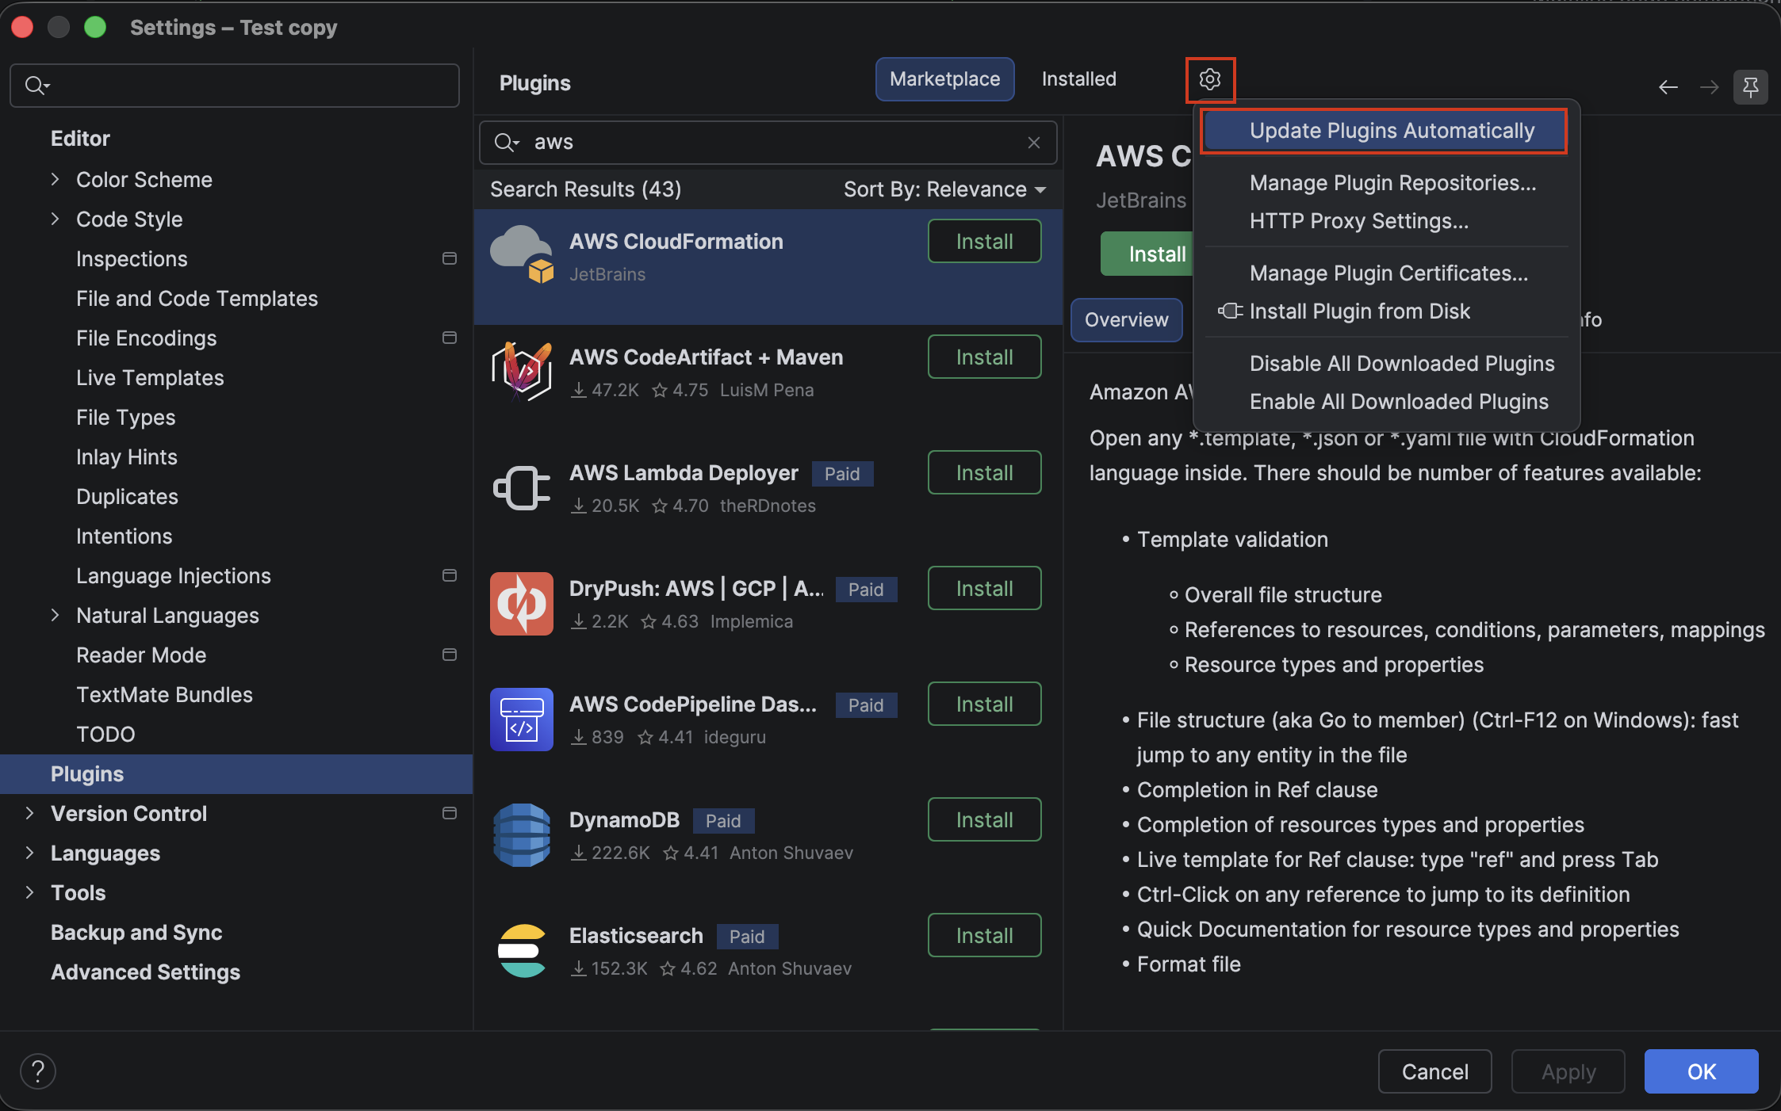Viewport: 1781px width, 1111px height.
Task: Clear the aws plugin search text
Action: tap(1034, 143)
